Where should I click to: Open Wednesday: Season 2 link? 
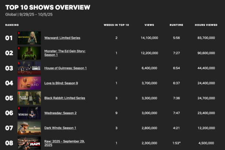[x=60, y=113]
